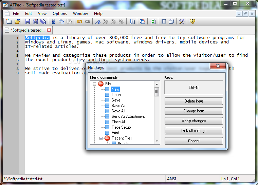Click the Default settings button
258x185 pixels.
(x=194, y=131)
